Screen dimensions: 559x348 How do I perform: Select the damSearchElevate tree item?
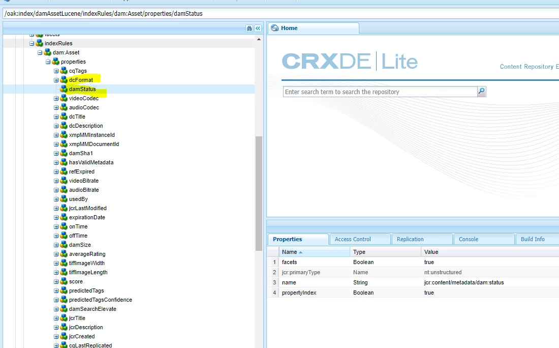tap(92, 309)
